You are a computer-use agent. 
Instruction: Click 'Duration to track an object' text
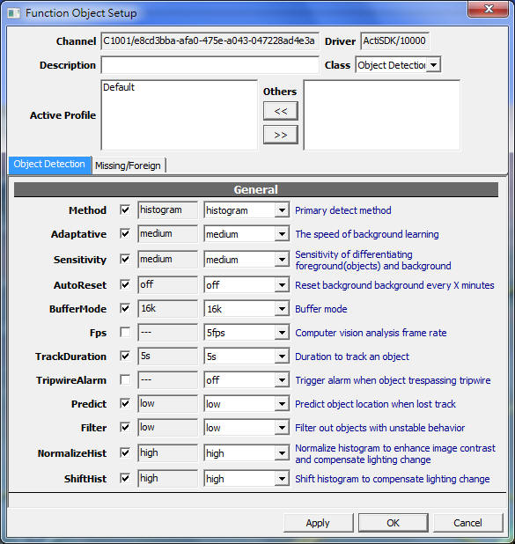[x=352, y=357]
